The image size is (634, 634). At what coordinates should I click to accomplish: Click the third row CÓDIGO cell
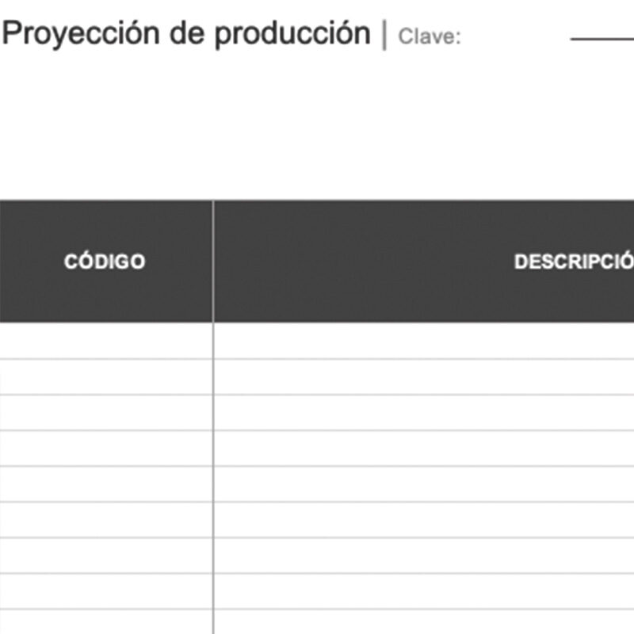[105, 412]
